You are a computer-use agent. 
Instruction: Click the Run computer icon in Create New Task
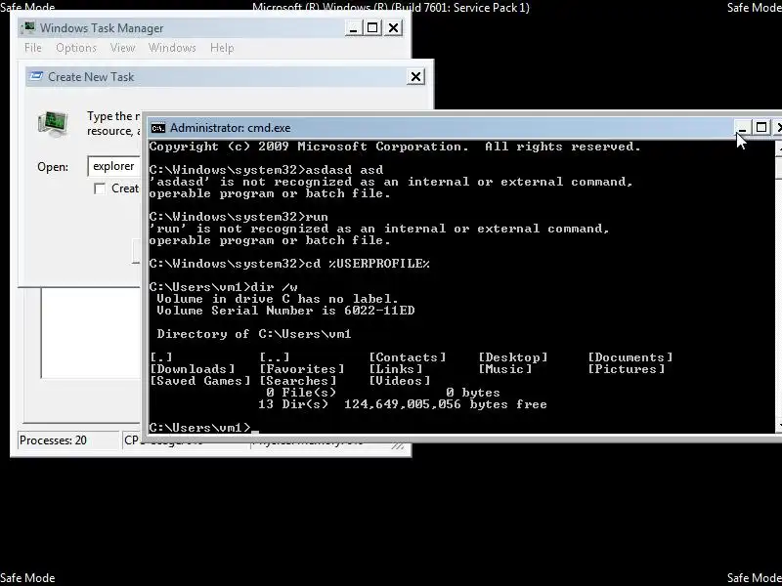click(x=53, y=124)
